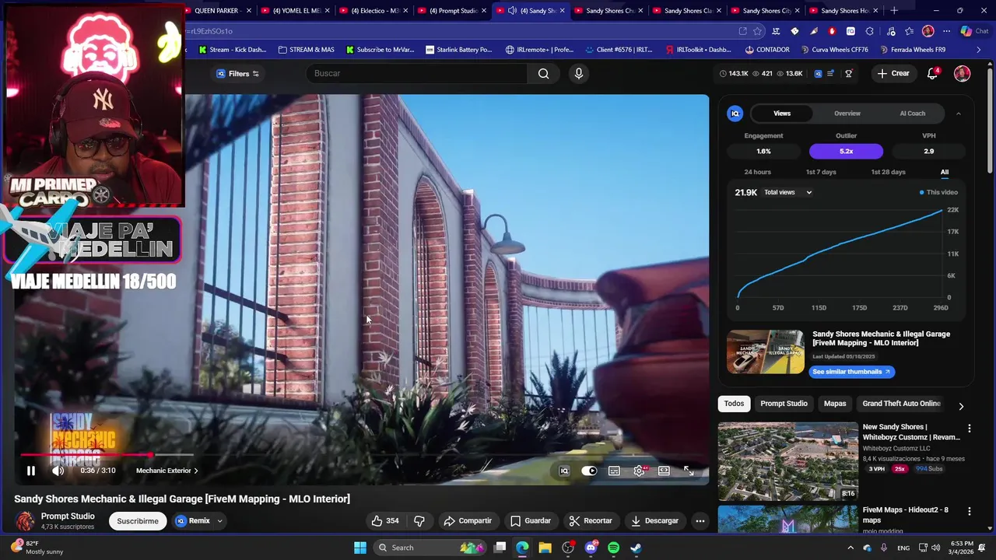
Task: Select the Grand Theft Auto Online chip
Action: [901, 404]
